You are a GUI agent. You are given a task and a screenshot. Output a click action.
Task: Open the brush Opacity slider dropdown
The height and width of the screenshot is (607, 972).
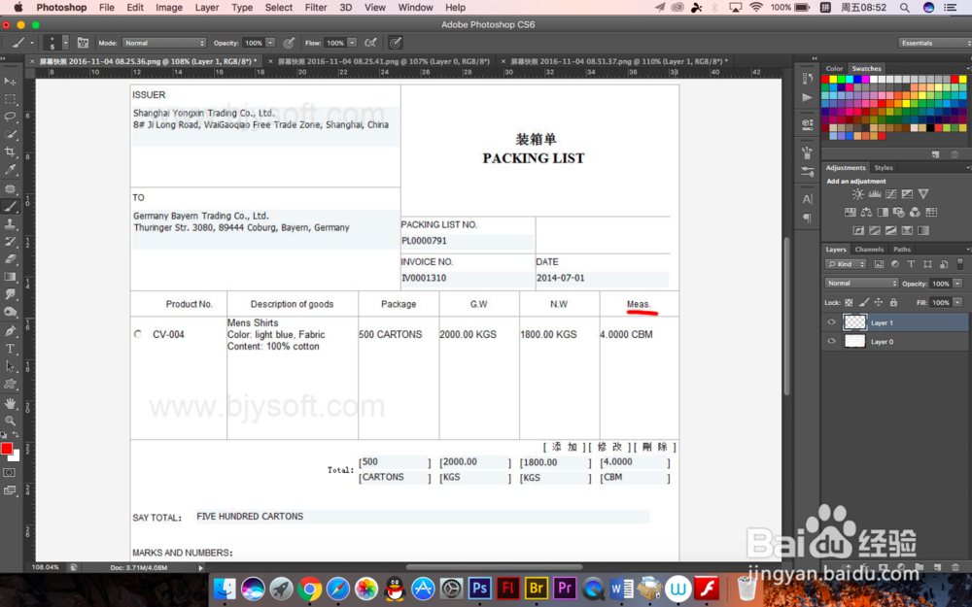270,43
